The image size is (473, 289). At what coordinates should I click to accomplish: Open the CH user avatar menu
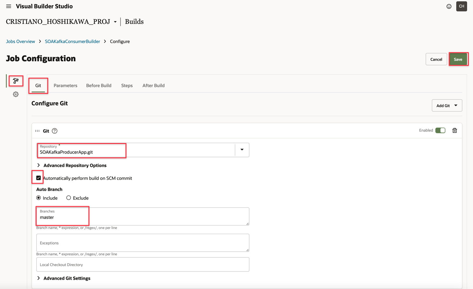[462, 6]
